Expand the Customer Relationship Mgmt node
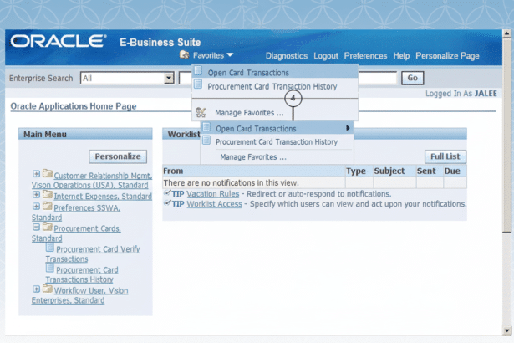The image size is (514, 343). [x=36, y=174]
